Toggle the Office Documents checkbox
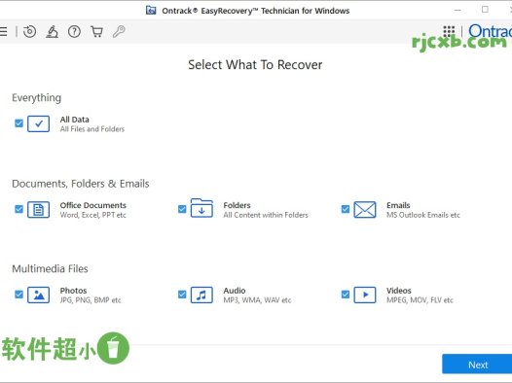512x383 pixels. [18, 209]
